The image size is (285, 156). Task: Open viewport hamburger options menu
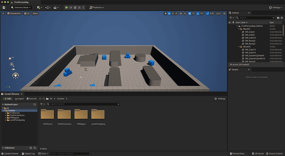3,13
